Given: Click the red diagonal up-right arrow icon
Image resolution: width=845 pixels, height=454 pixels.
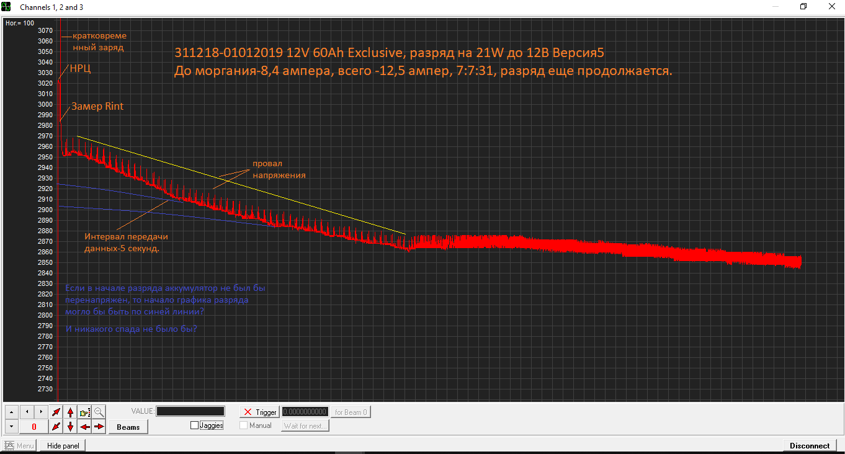Looking at the screenshot, I should pos(56,412).
